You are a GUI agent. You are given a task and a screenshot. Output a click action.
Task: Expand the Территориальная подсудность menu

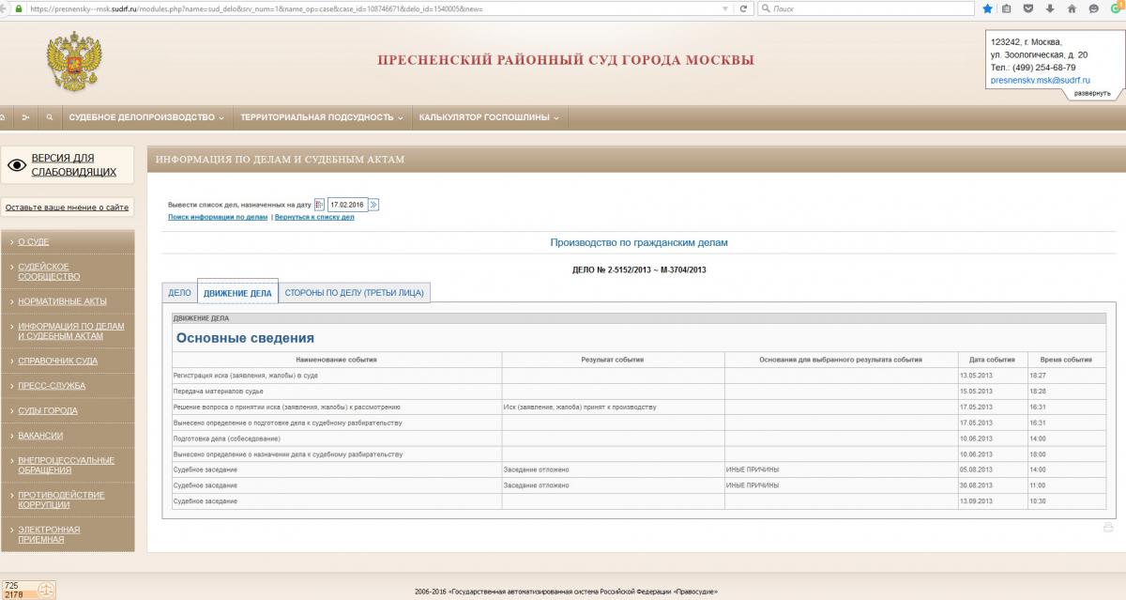(321, 117)
